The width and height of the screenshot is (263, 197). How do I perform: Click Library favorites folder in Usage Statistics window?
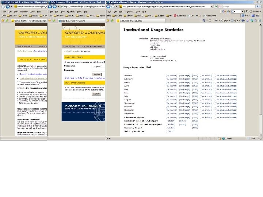coord(128,16)
